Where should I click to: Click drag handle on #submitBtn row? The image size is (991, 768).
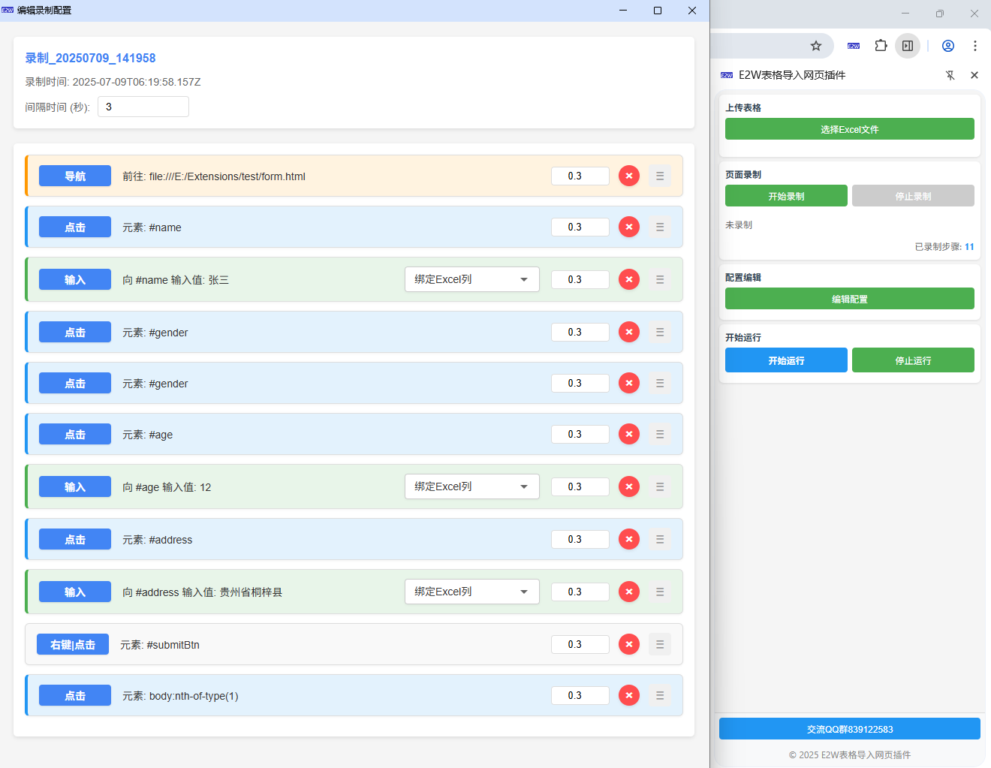(660, 644)
